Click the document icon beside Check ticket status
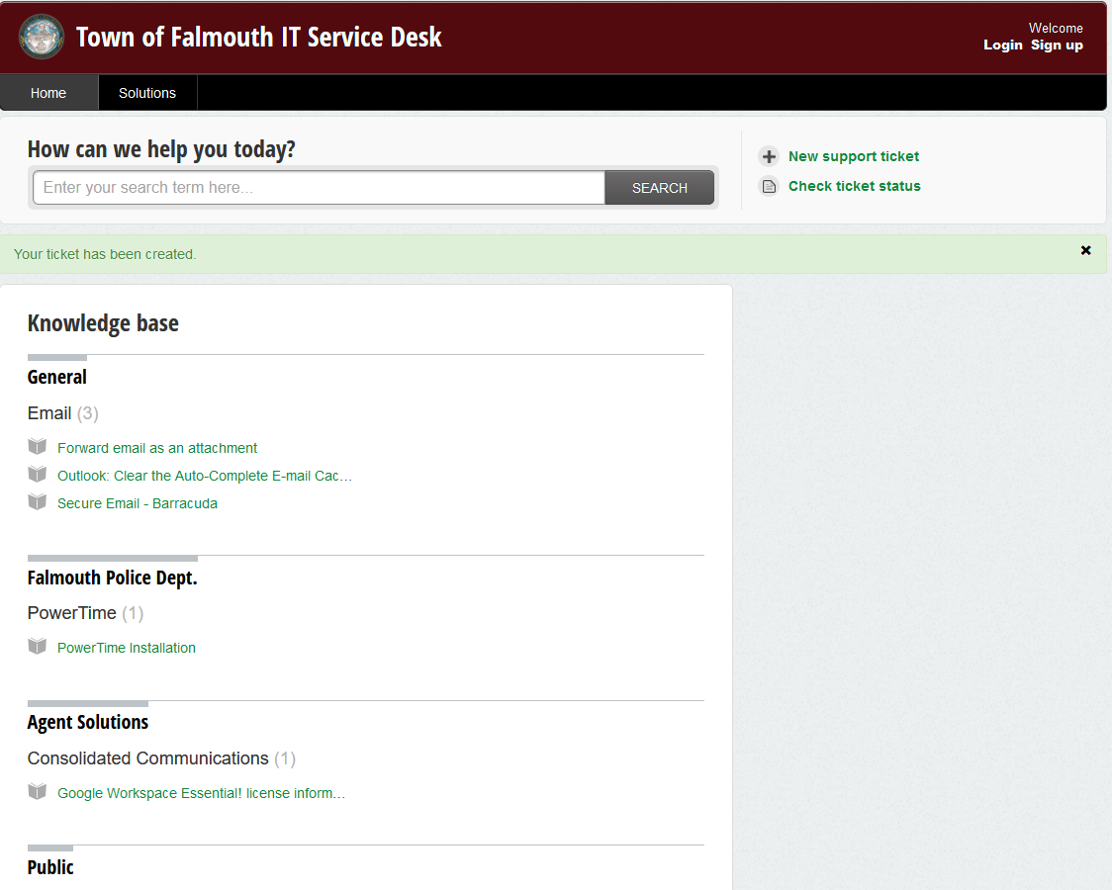Screen dimensions: 1112x890 769,186
